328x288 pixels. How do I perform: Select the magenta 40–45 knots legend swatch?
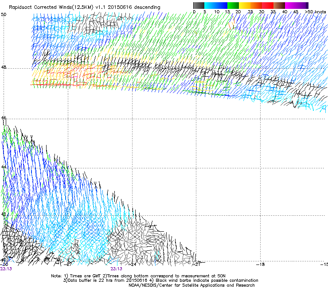pyautogui.click(x=291, y=5)
